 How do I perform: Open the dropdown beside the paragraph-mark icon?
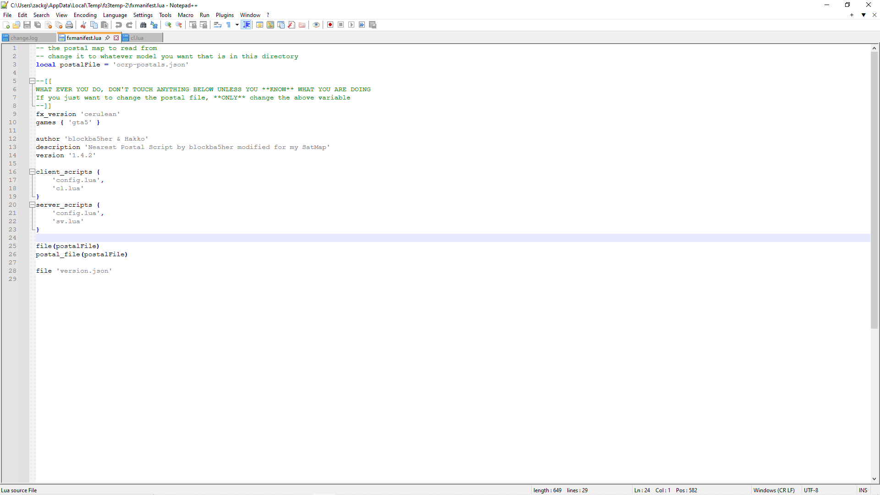(236, 25)
